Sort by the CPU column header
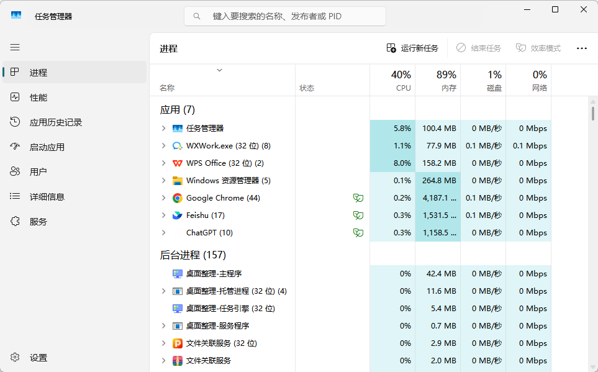Viewport: 598px width, 372px height. tap(392, 80)
